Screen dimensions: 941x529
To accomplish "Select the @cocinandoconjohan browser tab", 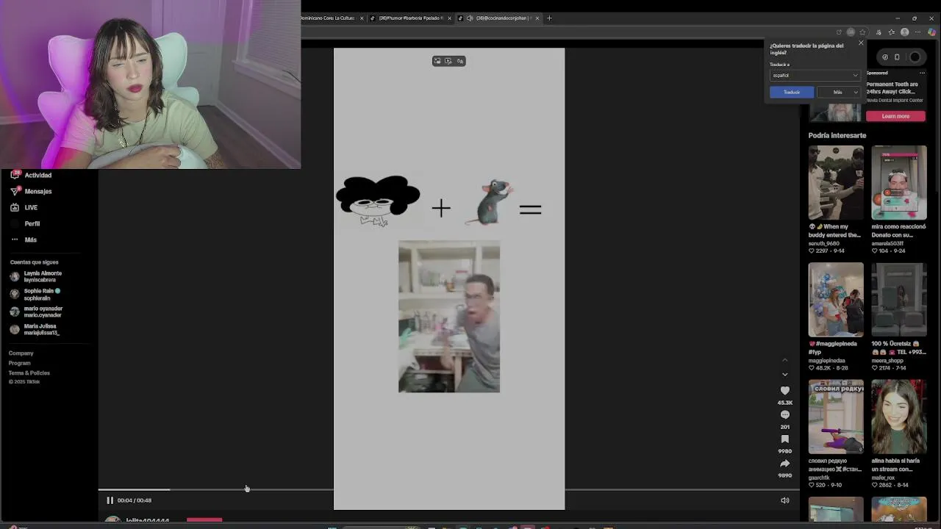I will point(499,18).
